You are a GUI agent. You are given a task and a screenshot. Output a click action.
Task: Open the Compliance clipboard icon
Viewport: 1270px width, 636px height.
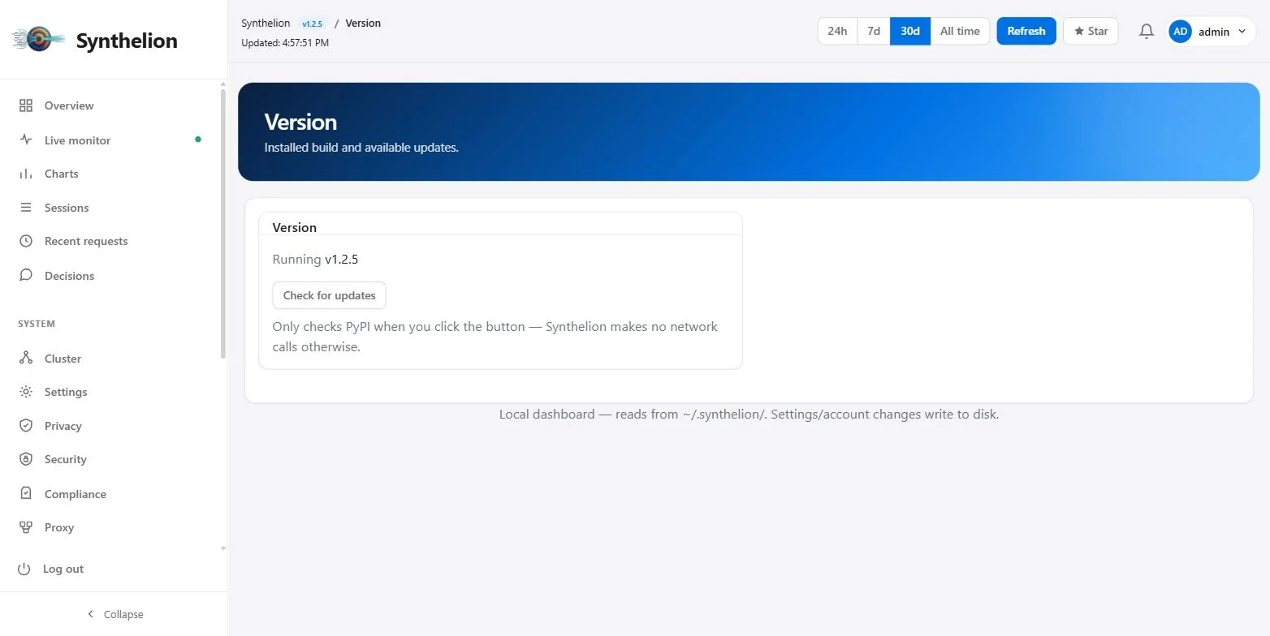pos(26,493)
